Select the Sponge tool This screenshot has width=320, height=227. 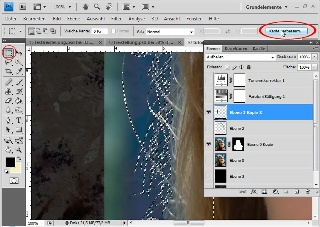click(x=19, y=110)
